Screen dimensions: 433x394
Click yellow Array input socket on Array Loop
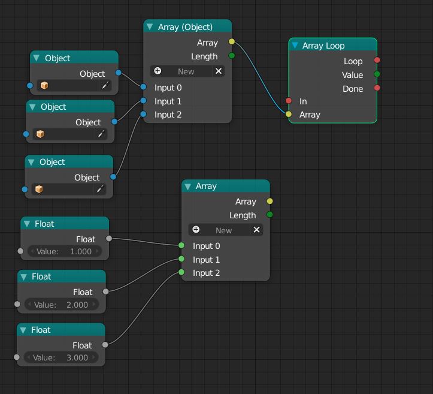pos(289,114)
